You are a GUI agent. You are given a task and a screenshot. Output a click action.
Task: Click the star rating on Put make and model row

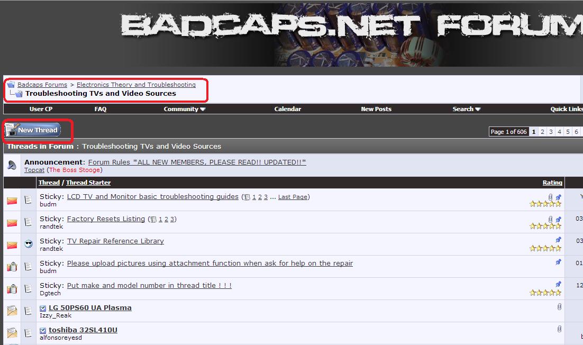click(x=545, y=293)
